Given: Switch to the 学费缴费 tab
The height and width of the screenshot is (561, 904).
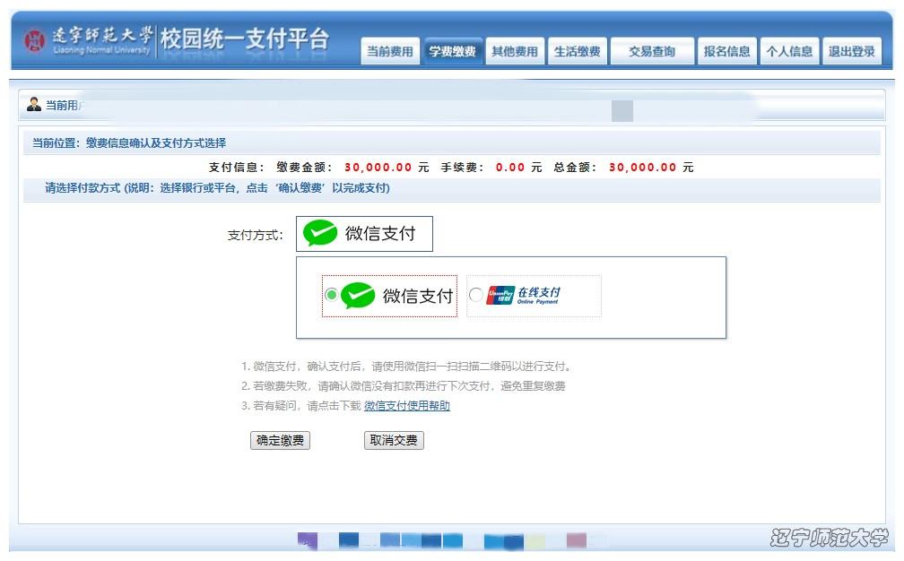Looking at the screenshot, I should (452, 52).
